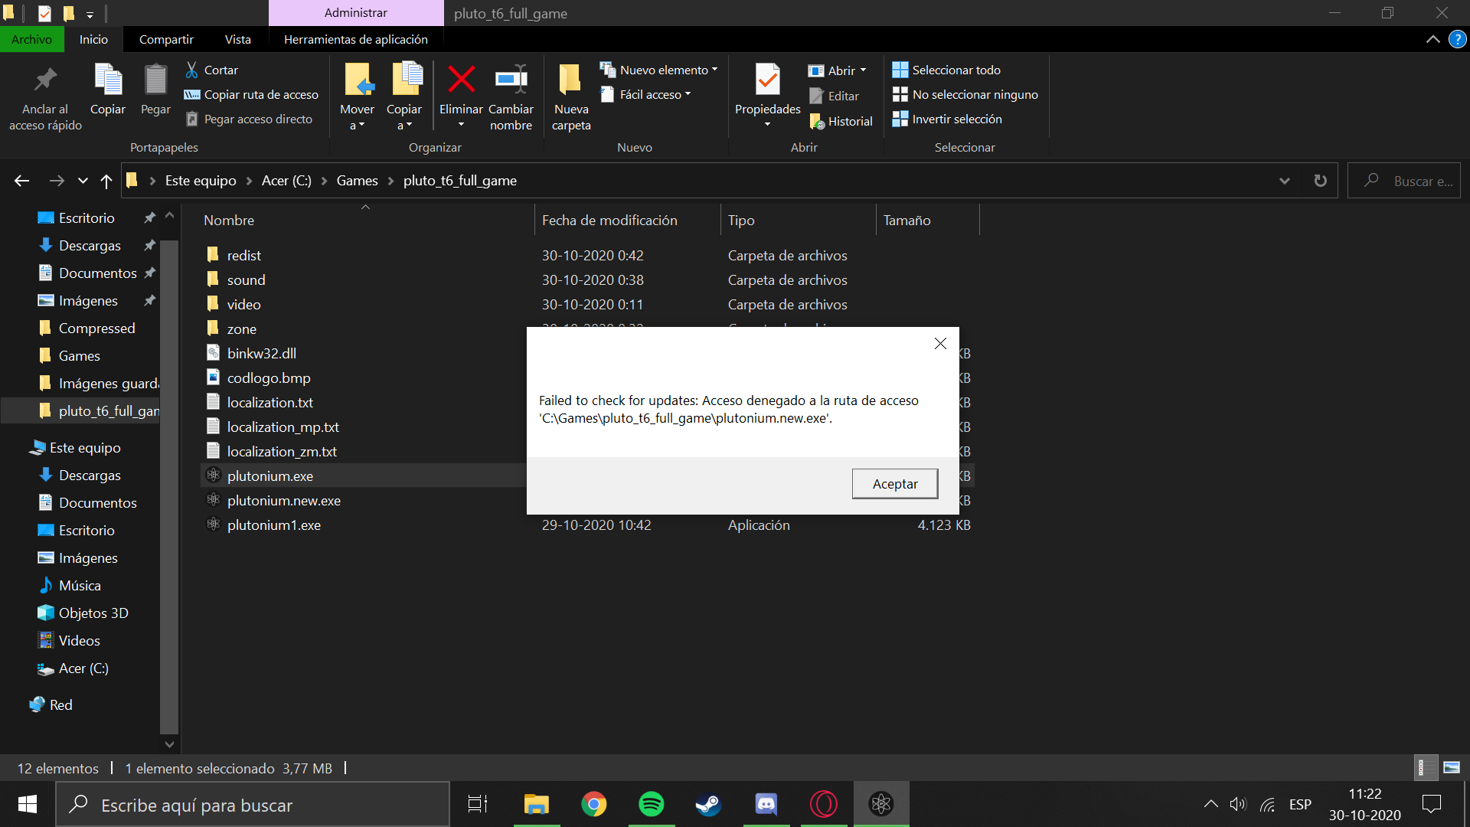
Task: Refresh the current folder view
Action: click(x=1320, y=181)
